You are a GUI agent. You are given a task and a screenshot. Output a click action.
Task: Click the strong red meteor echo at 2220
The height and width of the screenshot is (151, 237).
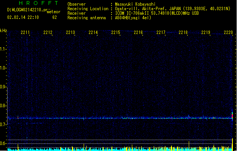232,116
